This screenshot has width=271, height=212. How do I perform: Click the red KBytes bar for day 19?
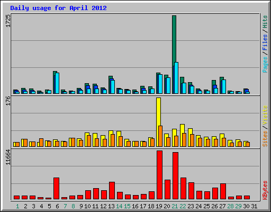[x=159, y=175]
